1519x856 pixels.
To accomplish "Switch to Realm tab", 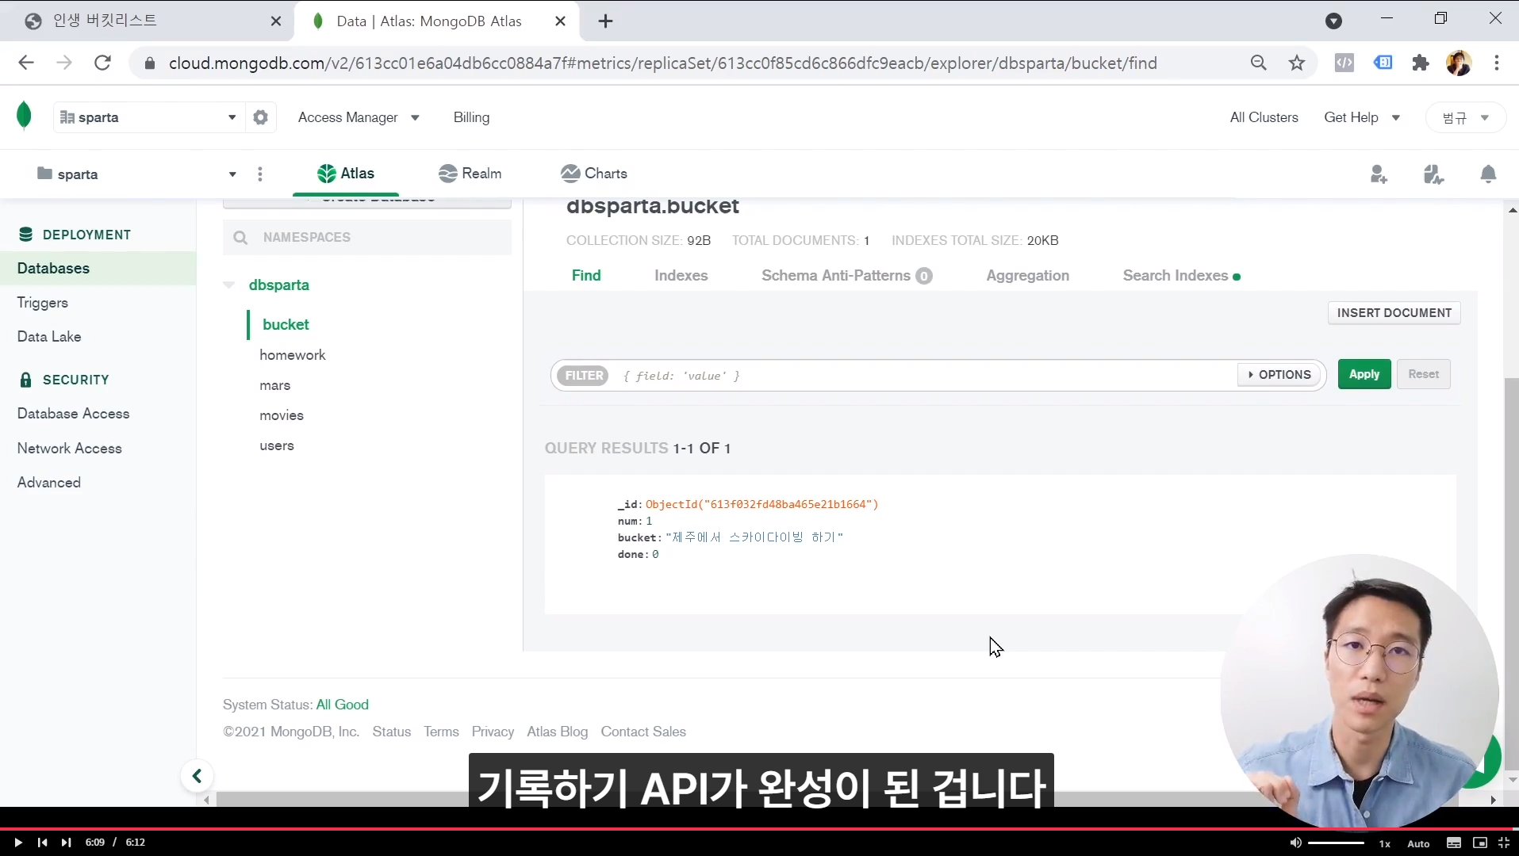I will 470,174.
